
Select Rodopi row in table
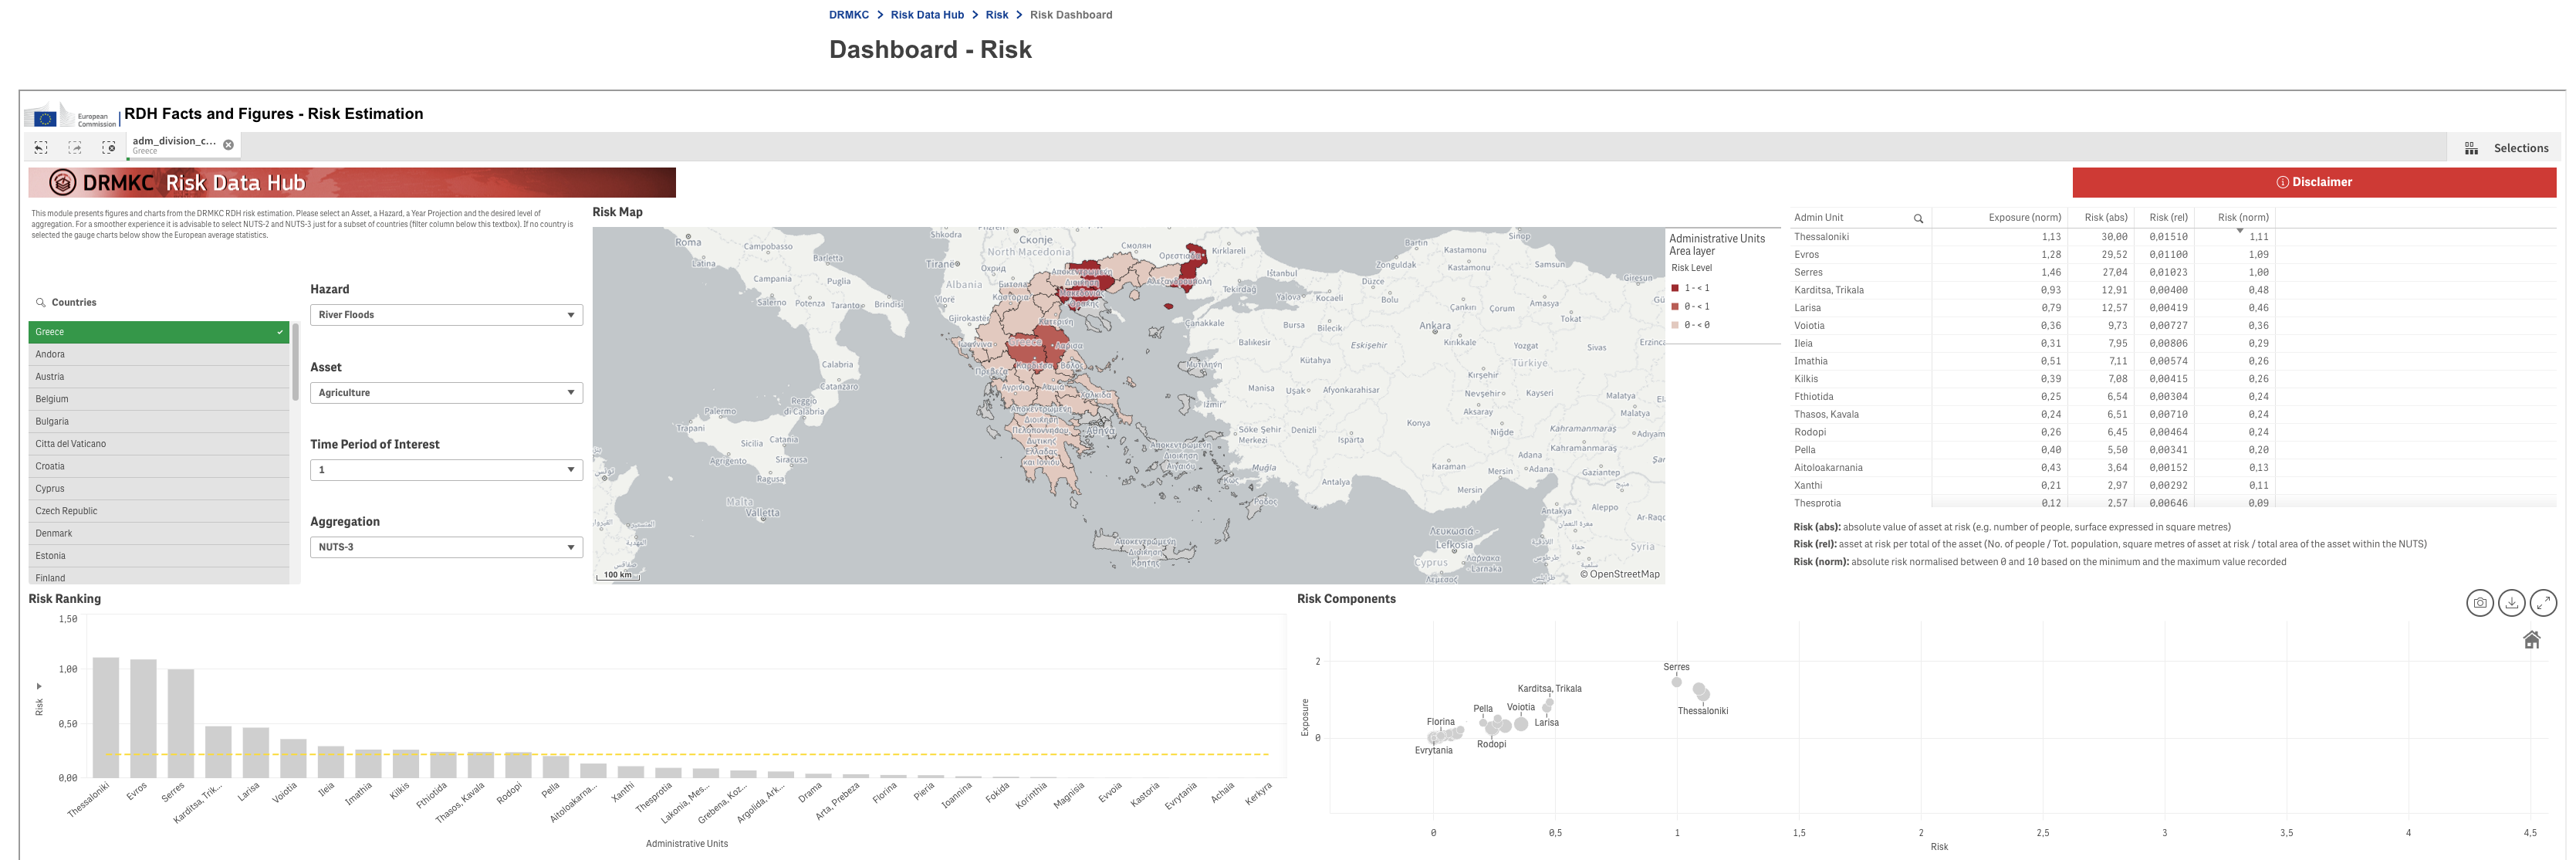[2172, 432]
